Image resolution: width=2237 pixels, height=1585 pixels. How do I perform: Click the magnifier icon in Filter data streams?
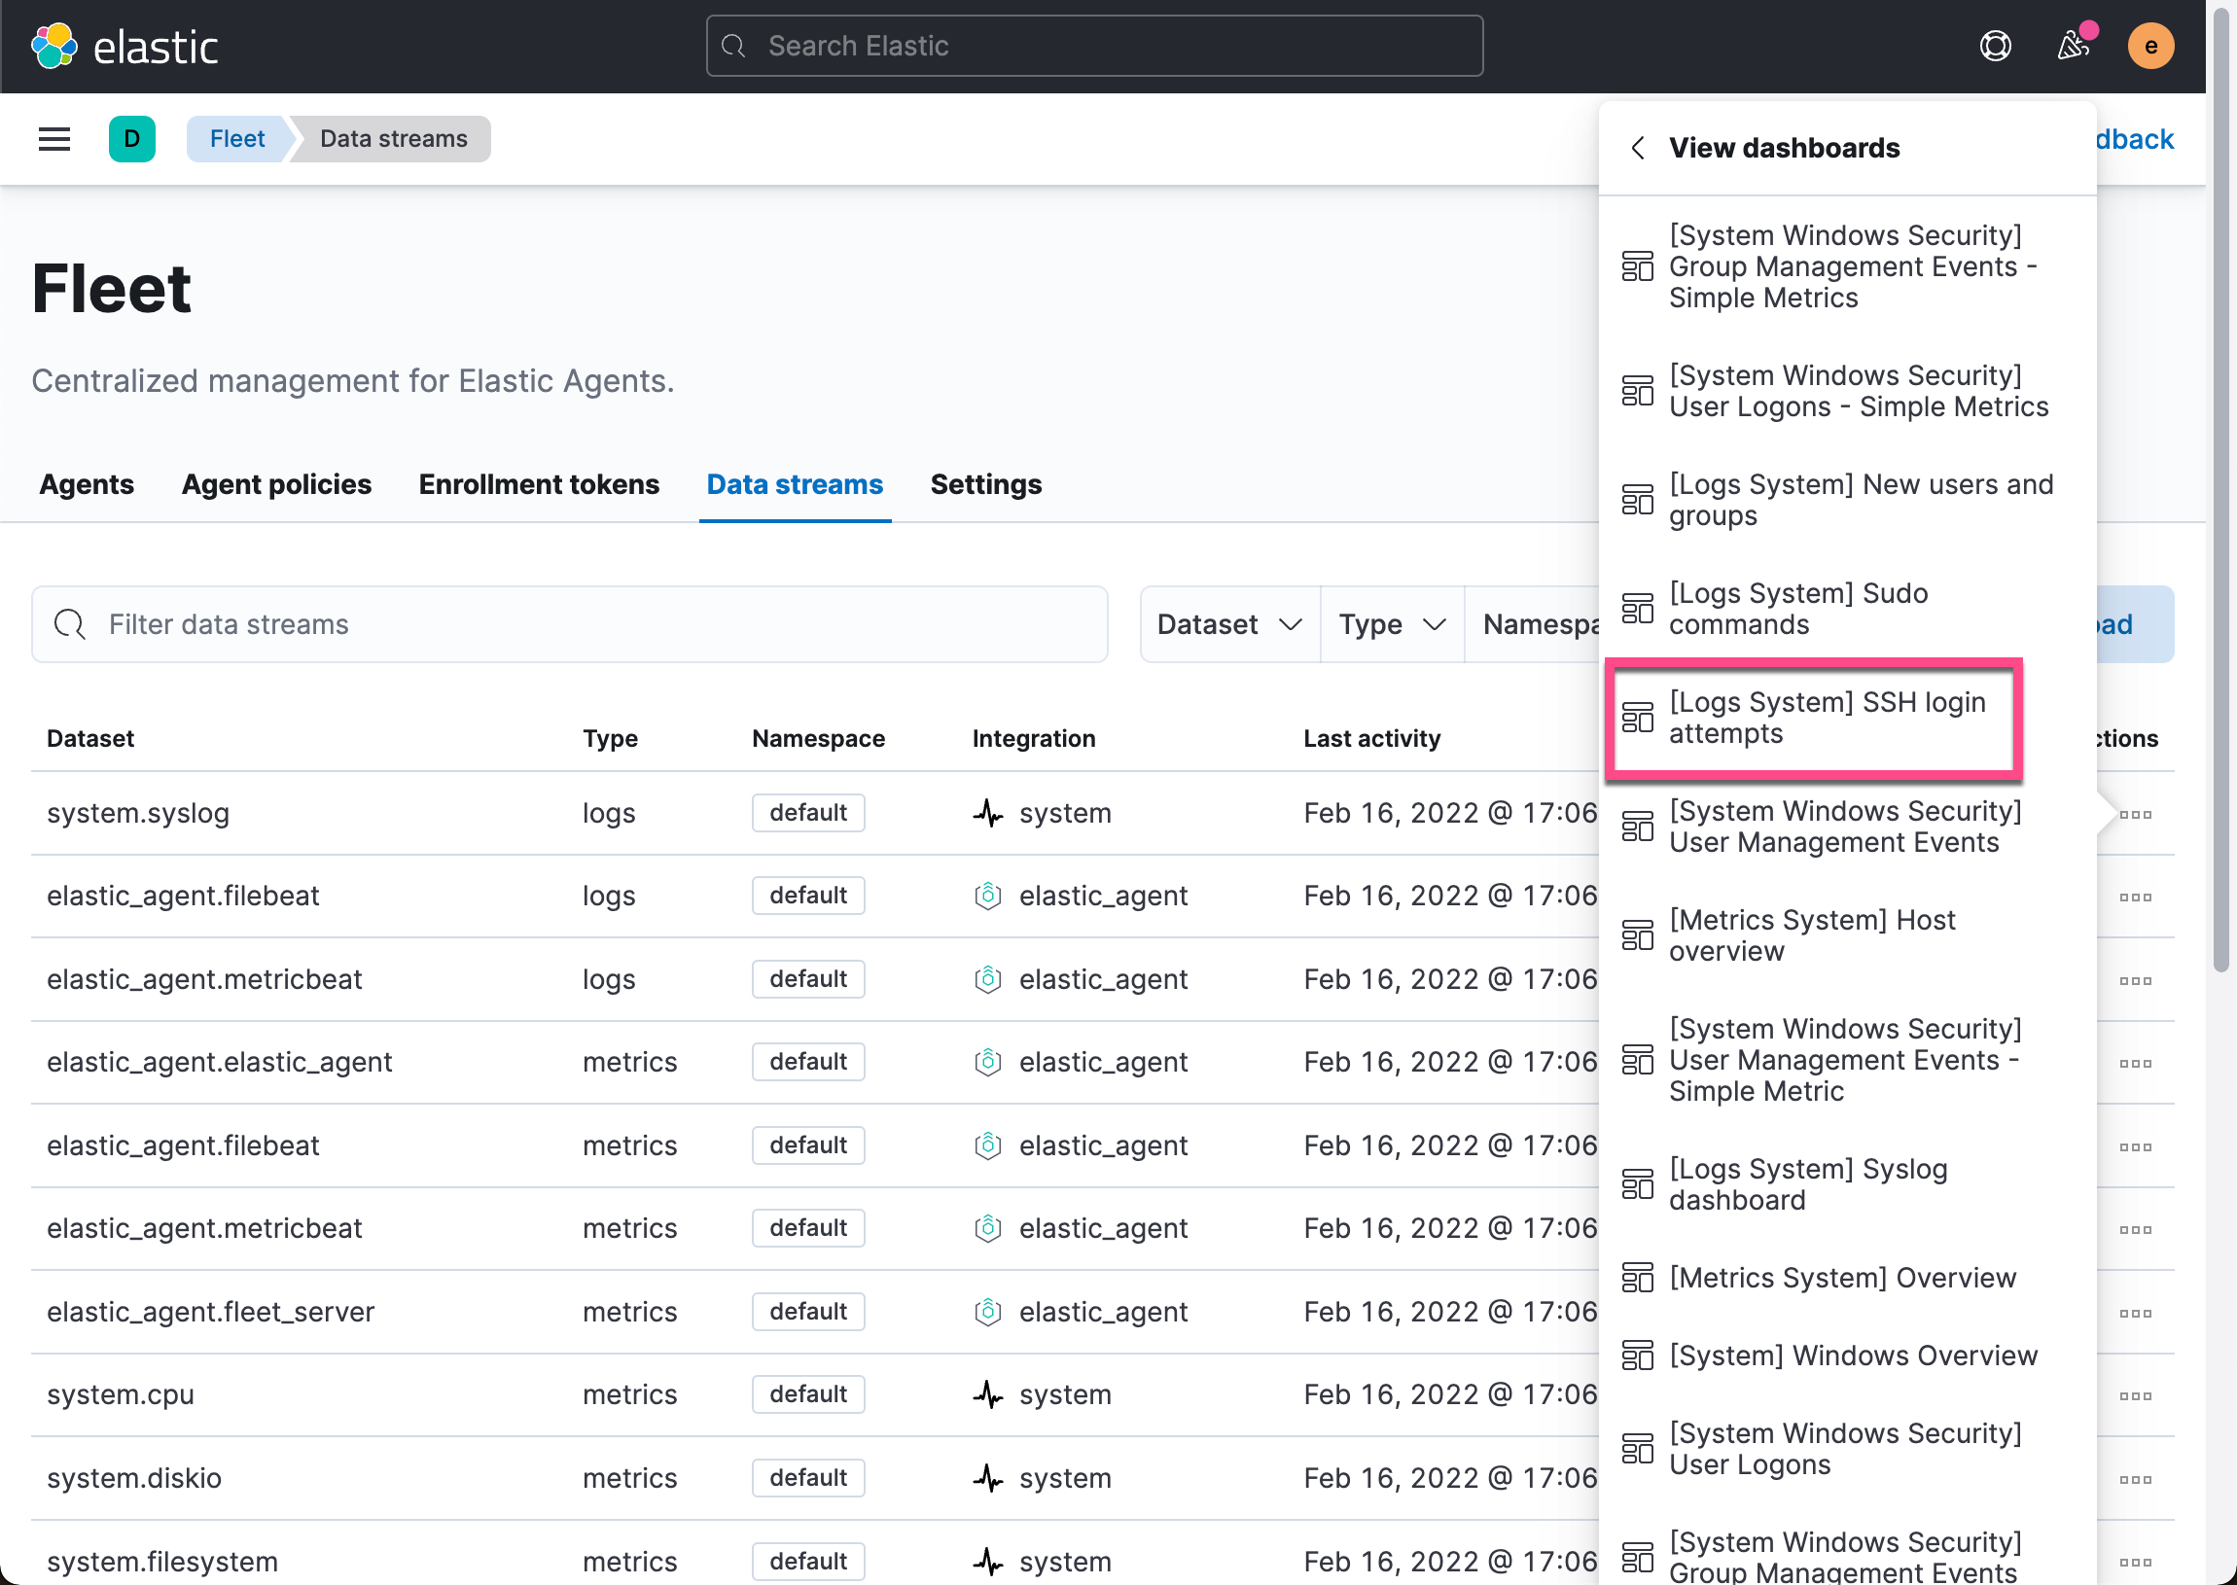pyautogui.click(x=69, y=623)
